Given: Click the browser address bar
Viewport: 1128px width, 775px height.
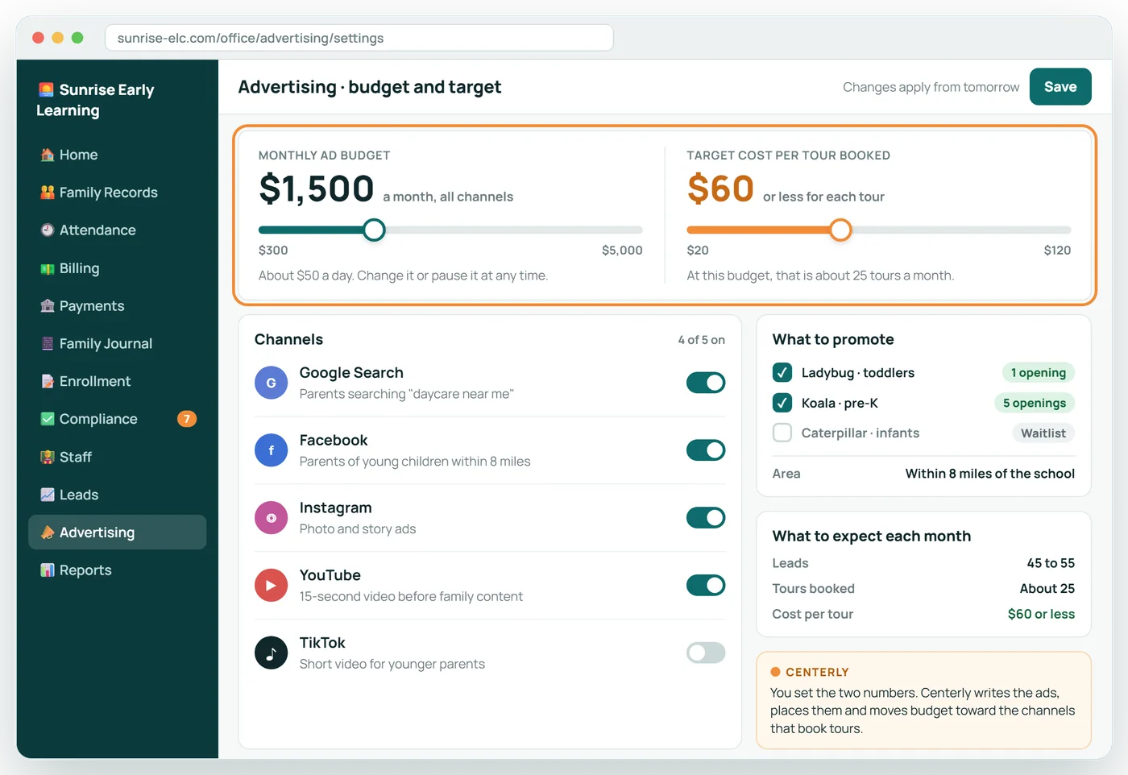Looking at the screenshot, I should [x=359, y=38].
